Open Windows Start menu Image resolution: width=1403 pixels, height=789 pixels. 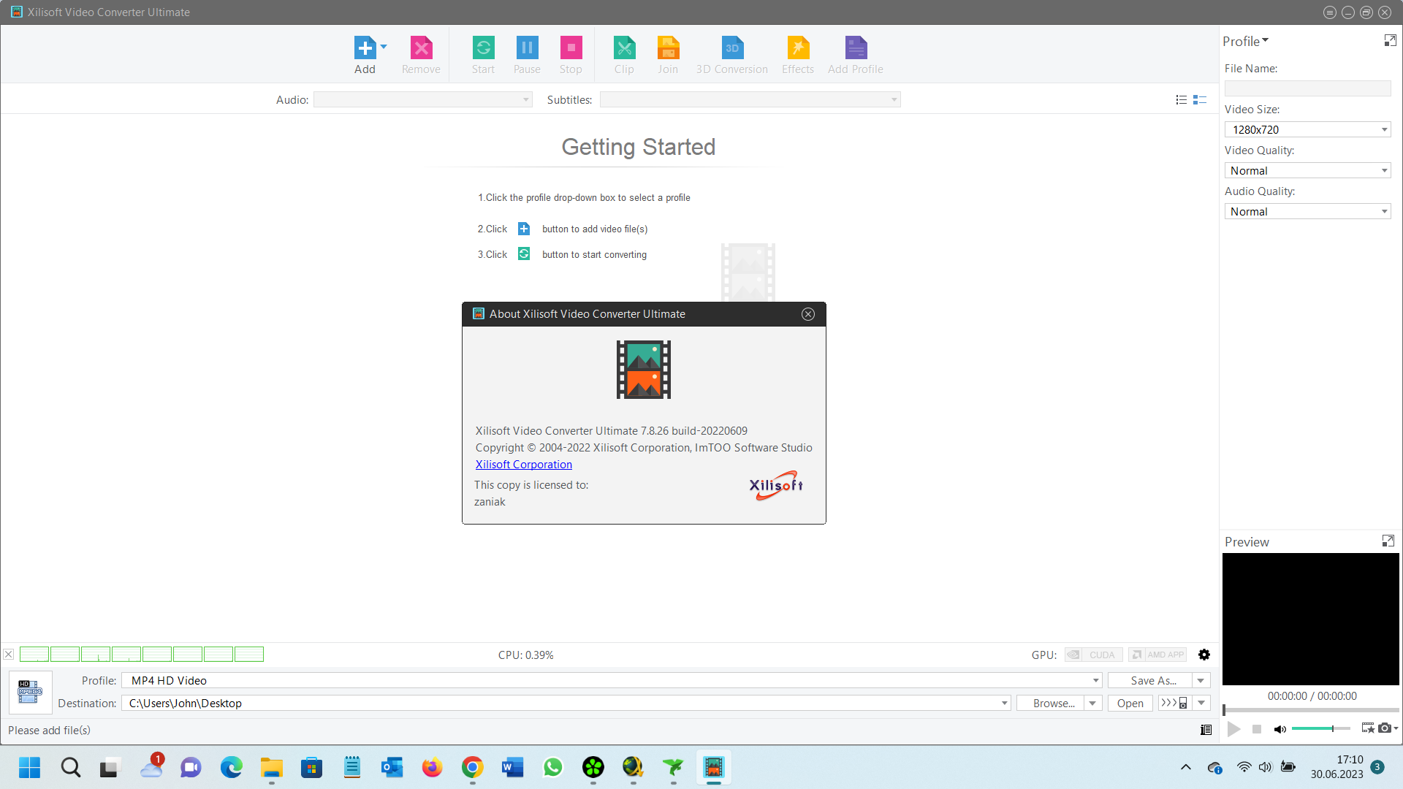coord(30,768)
